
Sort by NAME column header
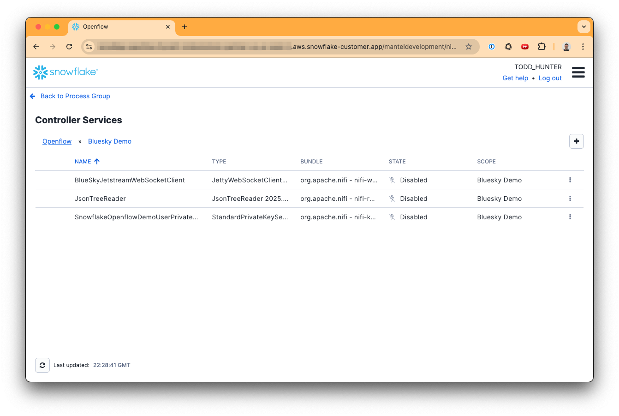pyautogui.click(x=83, y=162)
